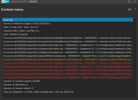Select the detection engine version line

point(68,24)
